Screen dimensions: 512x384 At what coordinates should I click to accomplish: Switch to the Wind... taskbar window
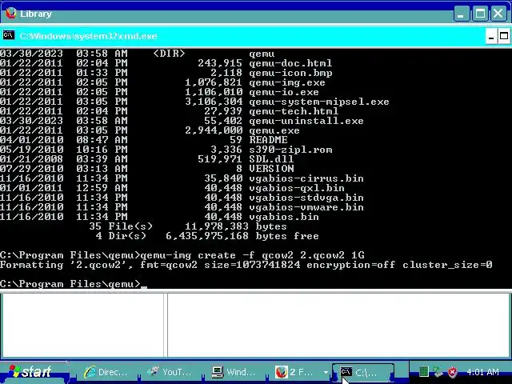(234, 372)
